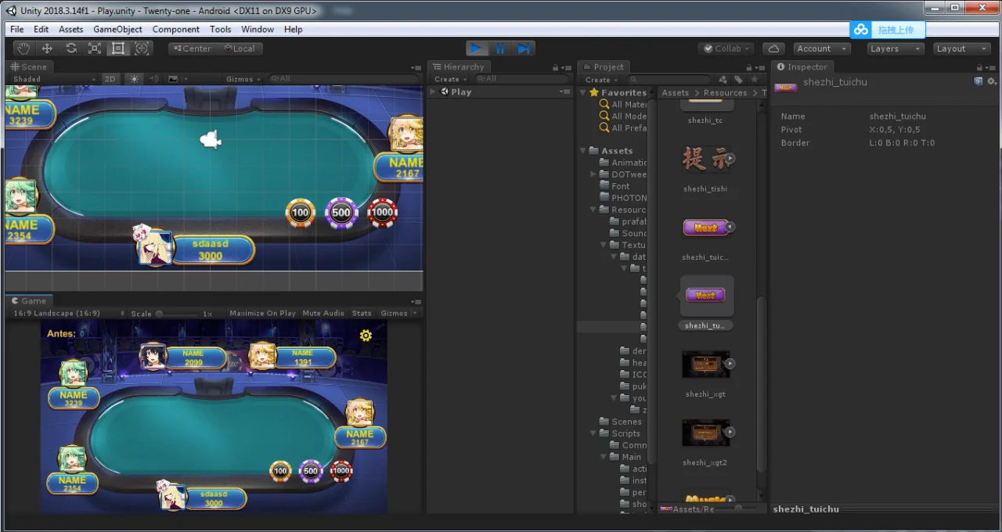Click the Step frame button
The width and height of the screenshot is (1002, 532).
524,49
